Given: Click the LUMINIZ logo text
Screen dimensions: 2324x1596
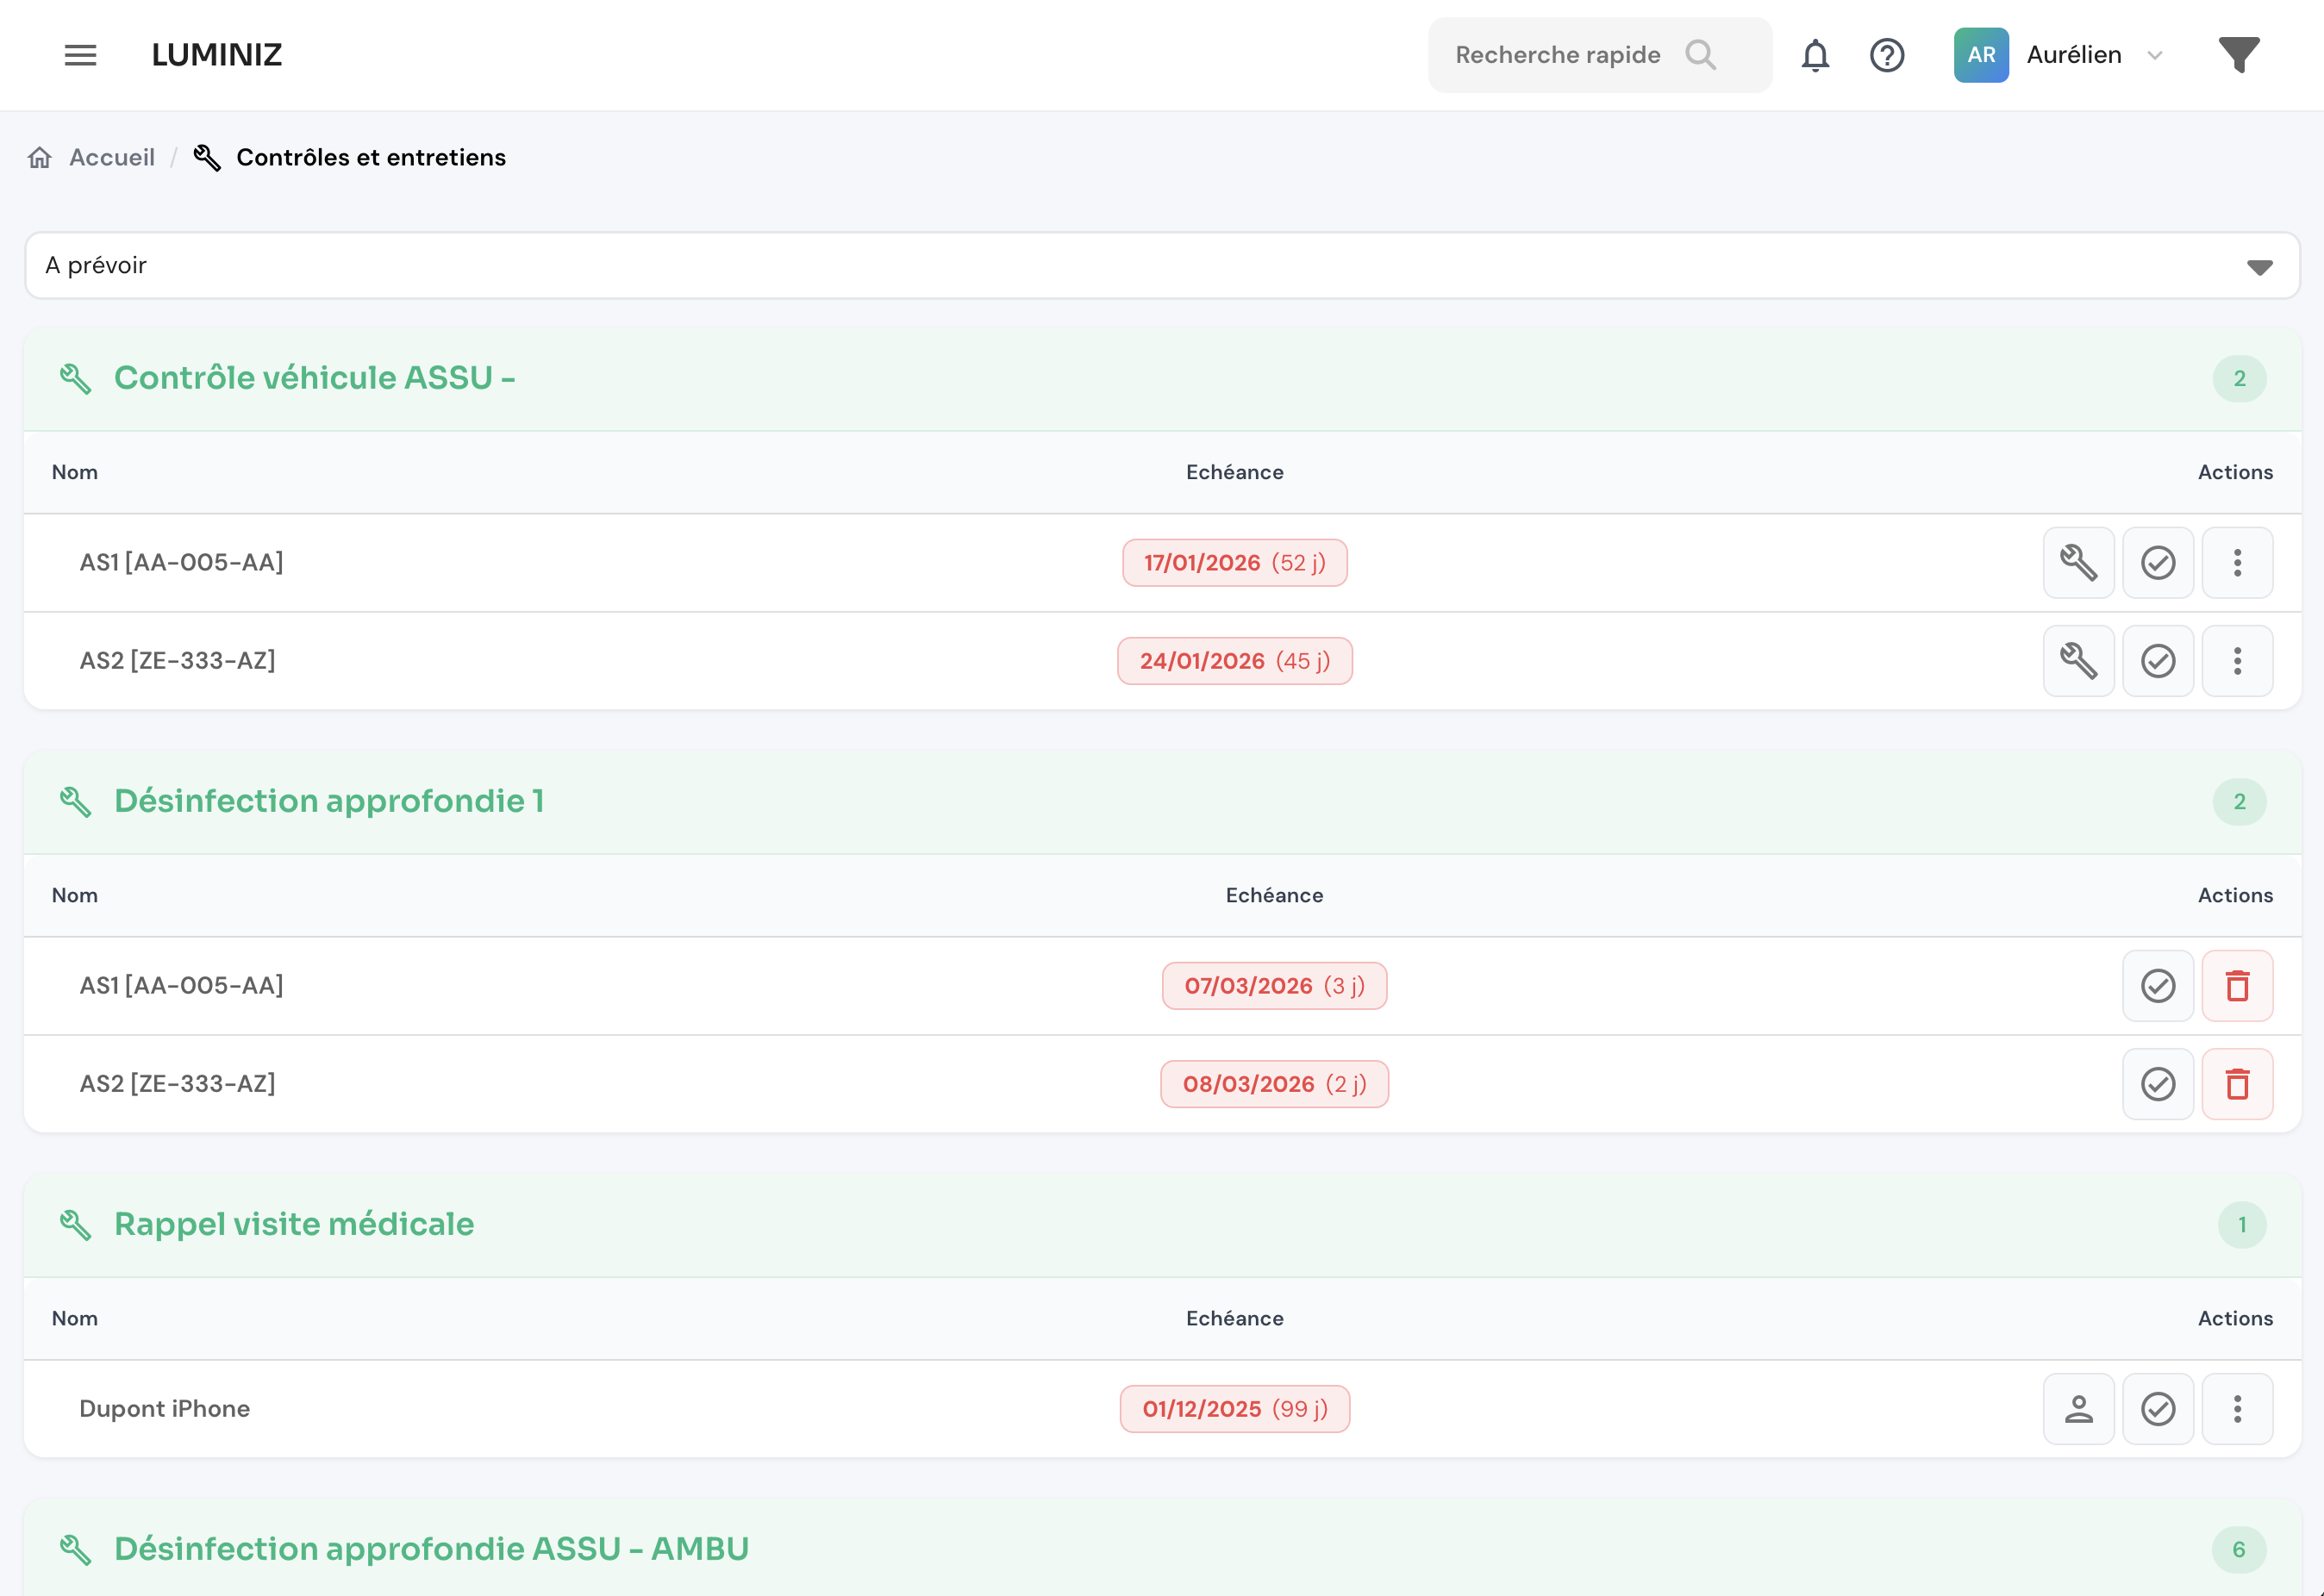Looking at the screenshot, I should pos(217,55).
